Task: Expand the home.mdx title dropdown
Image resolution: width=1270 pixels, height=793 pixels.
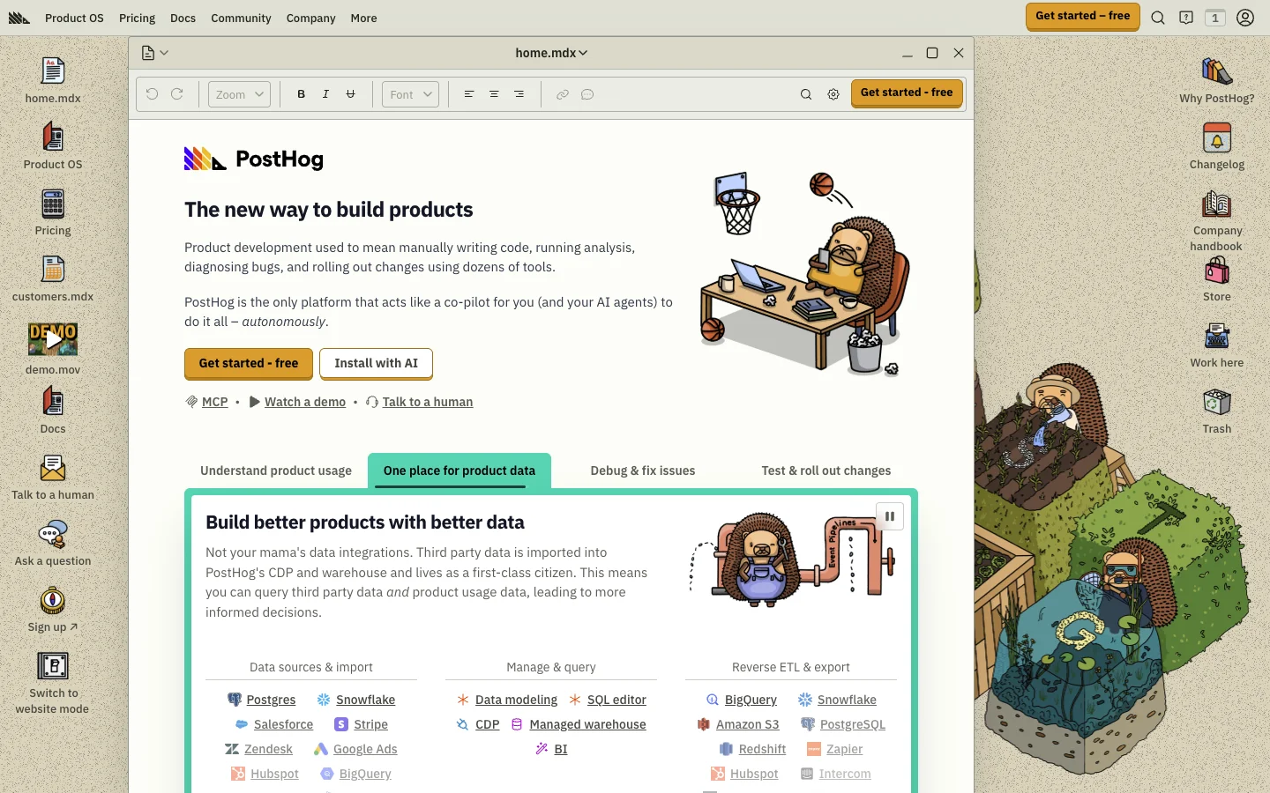Action: [x=551, y=53]
